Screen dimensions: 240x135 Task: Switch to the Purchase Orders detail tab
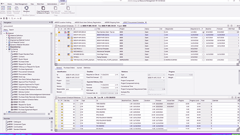69,68
